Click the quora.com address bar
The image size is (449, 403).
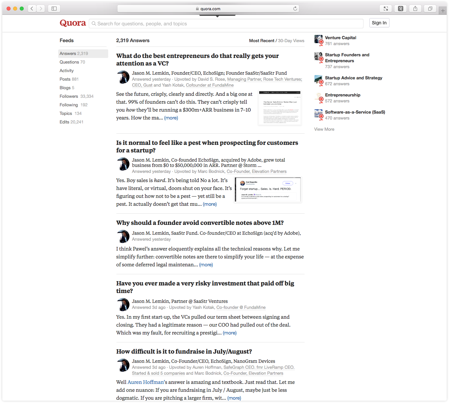pyautogui.click(x=208, y=9)
